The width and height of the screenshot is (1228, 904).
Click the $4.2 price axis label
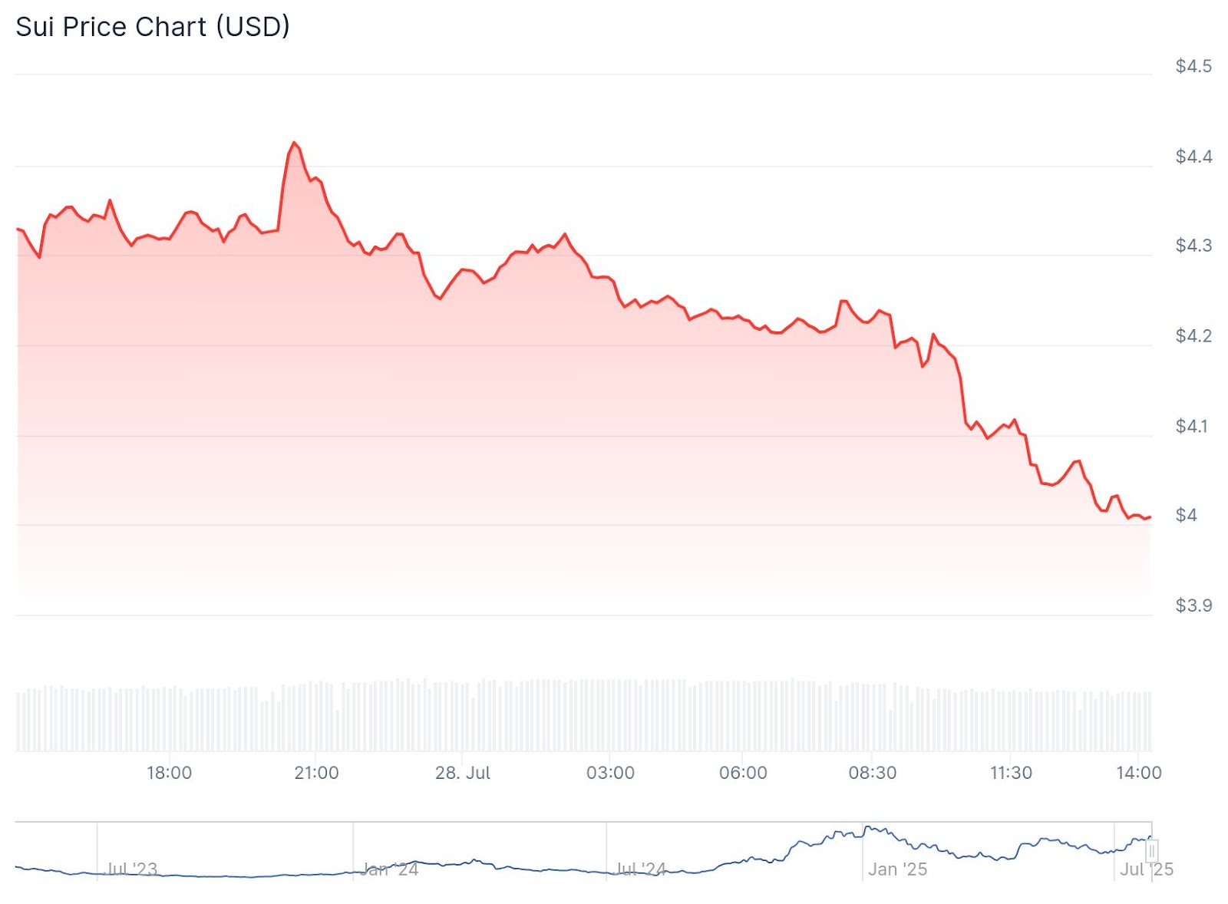[1193, 336]
